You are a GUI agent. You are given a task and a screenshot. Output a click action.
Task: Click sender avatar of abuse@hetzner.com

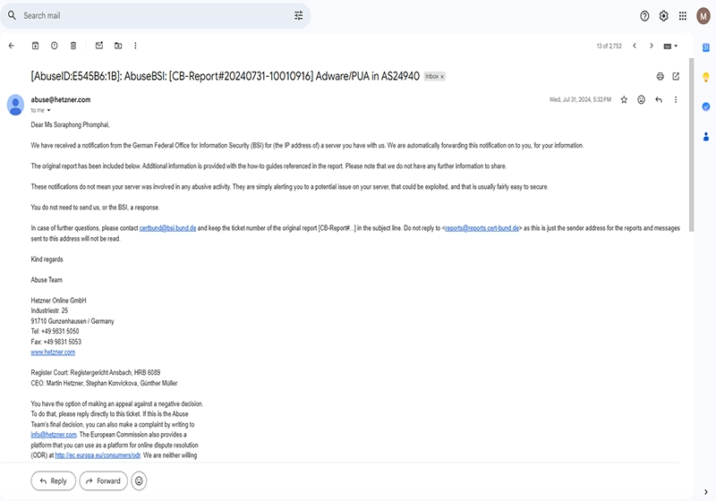click(15, 105)
